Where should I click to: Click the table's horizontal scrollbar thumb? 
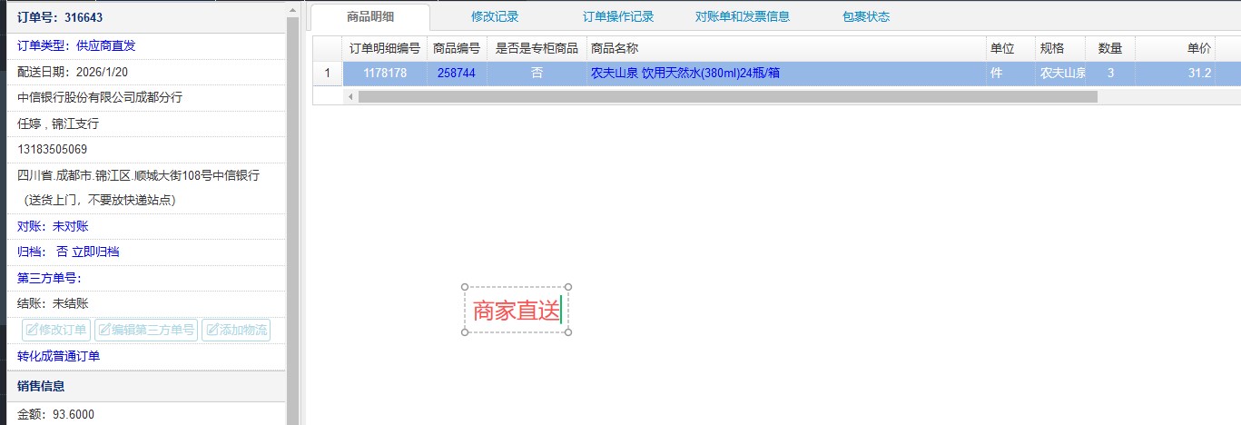(x=726, y=96)
